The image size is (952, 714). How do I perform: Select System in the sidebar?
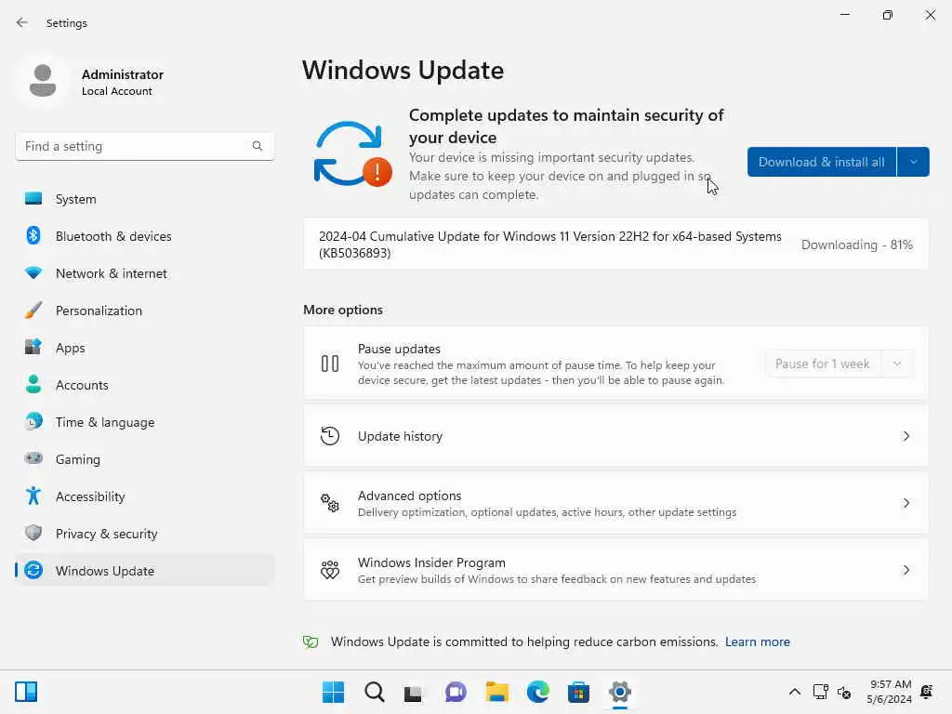(x=144, y=199)
